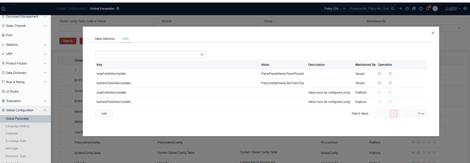The image size is (470, 163).
Task: View the PolicyAdminConfig row eye icon
Action: click(413, 142)
